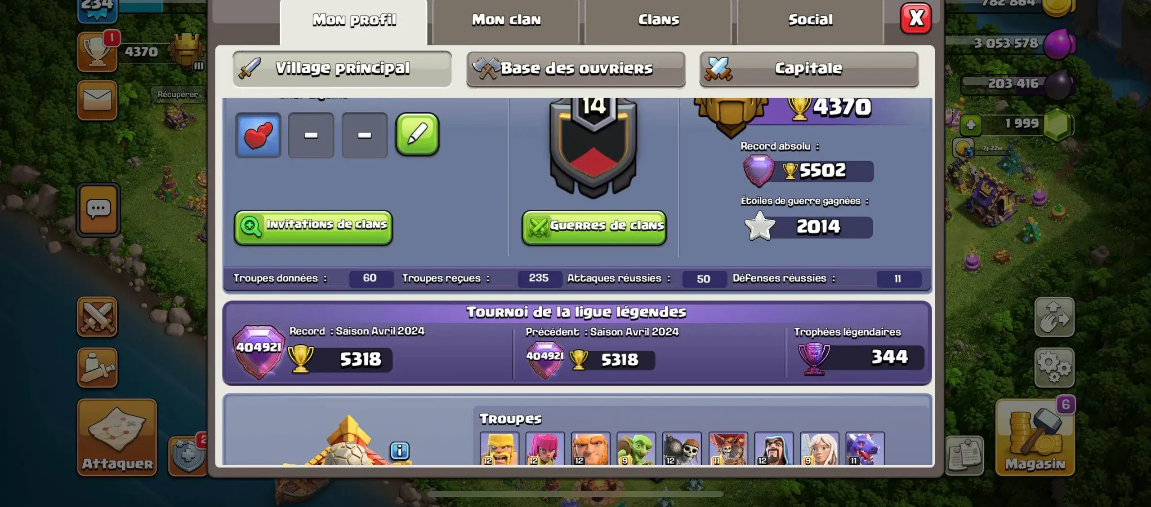Image resolution: width=1151 pixels, height=507 pixels.
Task: Select Capitale section button
Action: [809, 69]
